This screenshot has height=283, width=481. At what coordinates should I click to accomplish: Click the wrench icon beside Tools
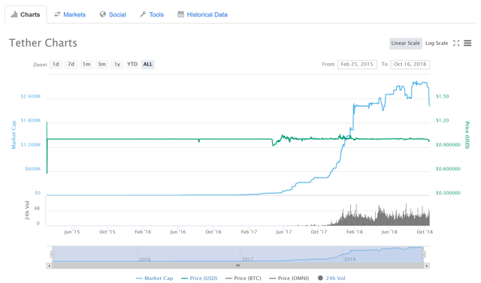[x=143, y=14]
